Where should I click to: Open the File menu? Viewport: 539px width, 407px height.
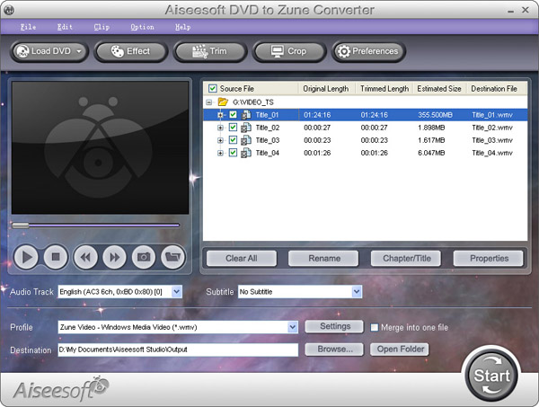28,27
